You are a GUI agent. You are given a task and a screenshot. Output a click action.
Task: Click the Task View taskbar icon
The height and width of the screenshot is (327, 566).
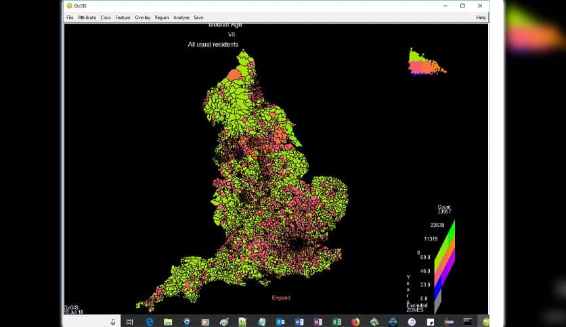pos(130,322)
